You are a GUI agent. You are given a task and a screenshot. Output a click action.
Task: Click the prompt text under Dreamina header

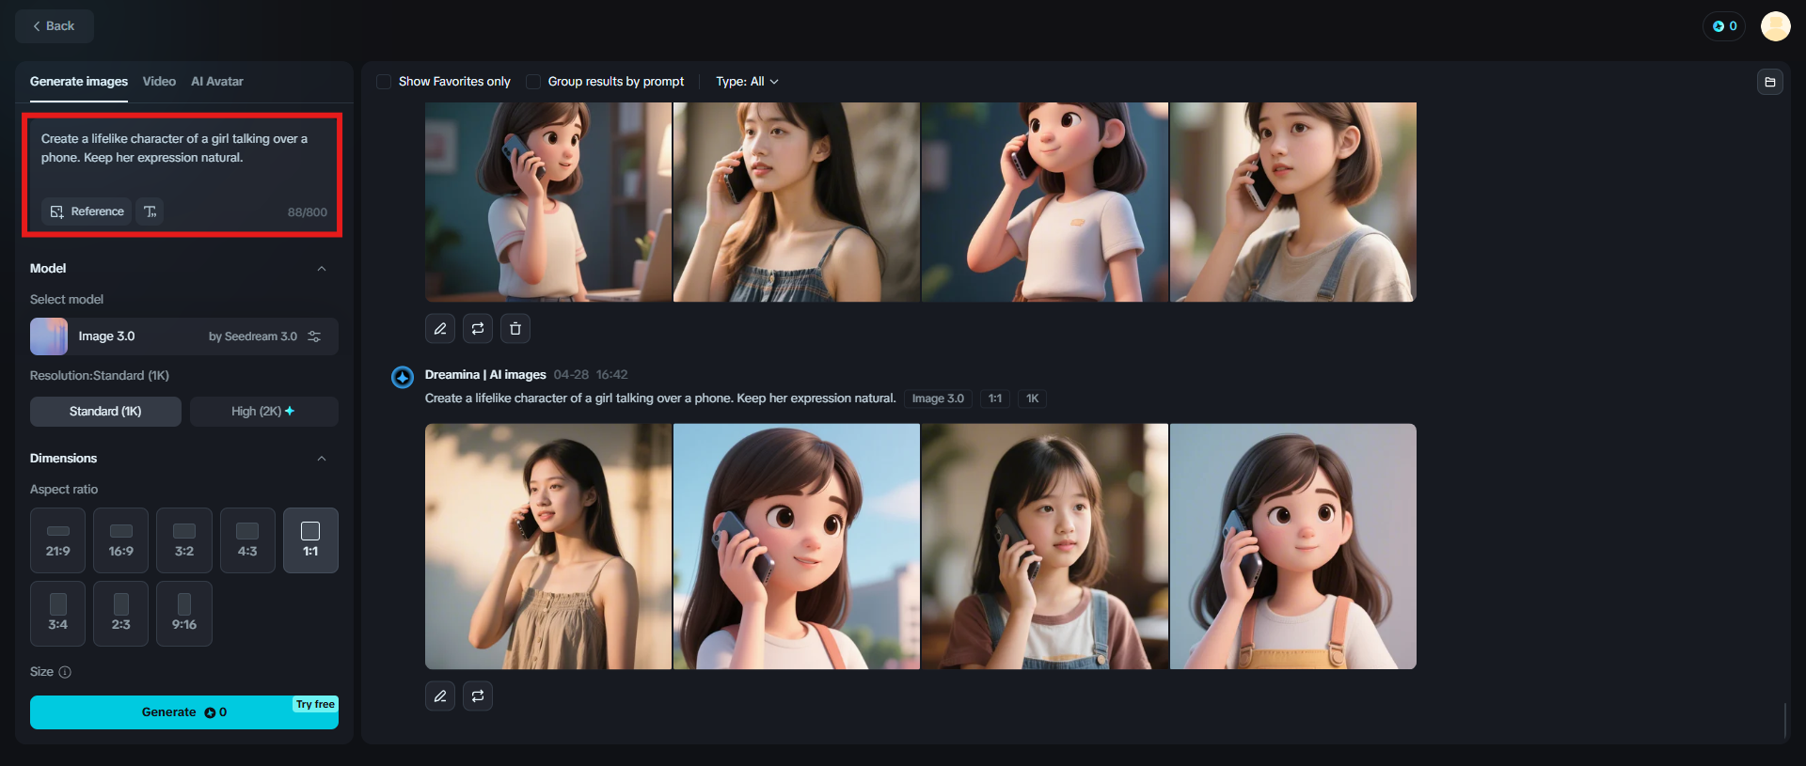click(x=660, y=399)
